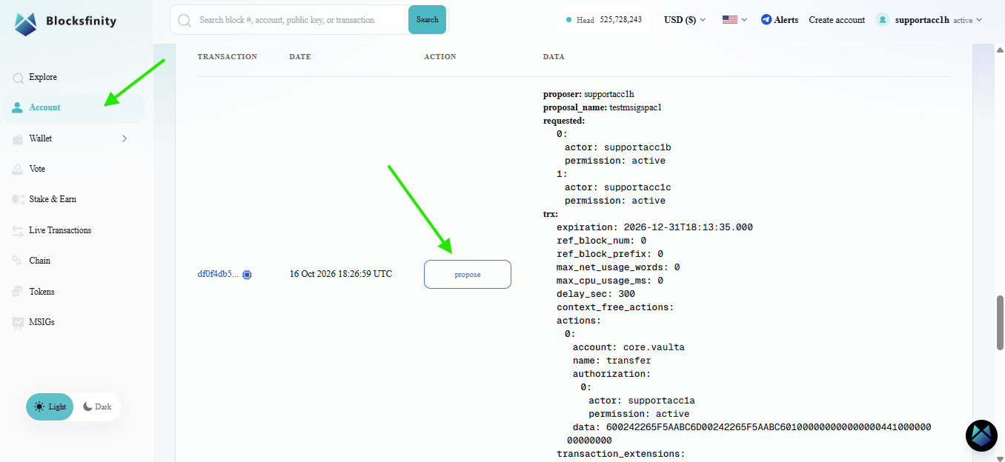Click the green Head status dot
Screen dimensions: 1005x462
tap(568, 20)
